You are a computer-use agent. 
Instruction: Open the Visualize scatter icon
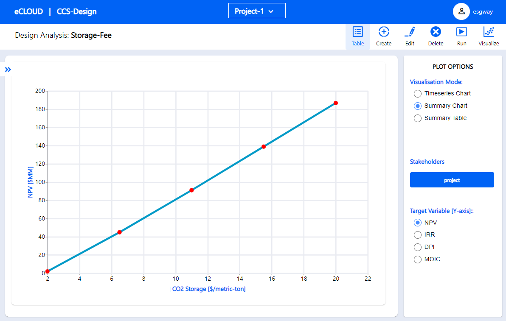(489, 32)
